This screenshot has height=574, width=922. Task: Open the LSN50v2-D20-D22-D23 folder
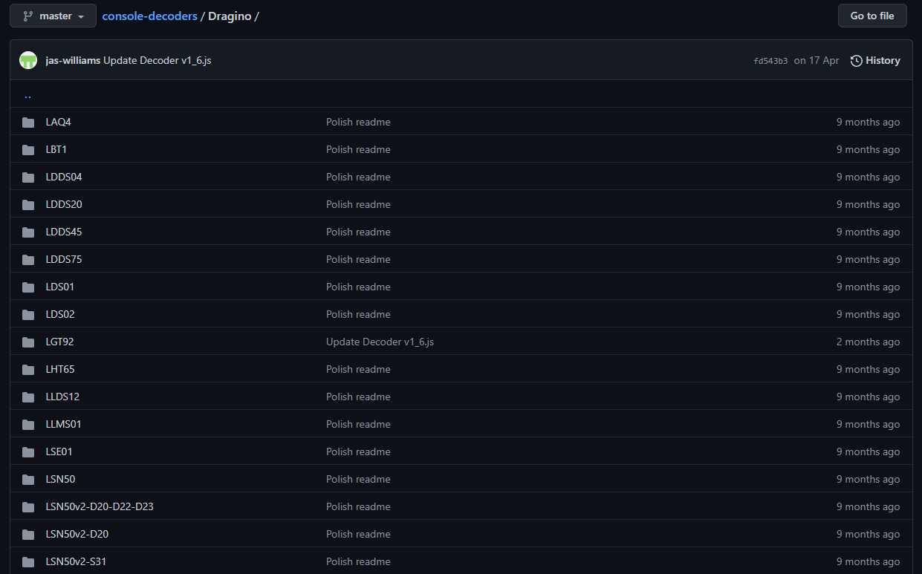coord(100,506)
